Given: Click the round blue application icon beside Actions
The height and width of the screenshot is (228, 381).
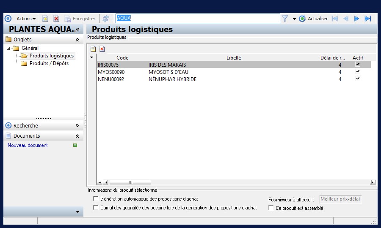Looking at the screenshot, I should (x=8, y=19).
